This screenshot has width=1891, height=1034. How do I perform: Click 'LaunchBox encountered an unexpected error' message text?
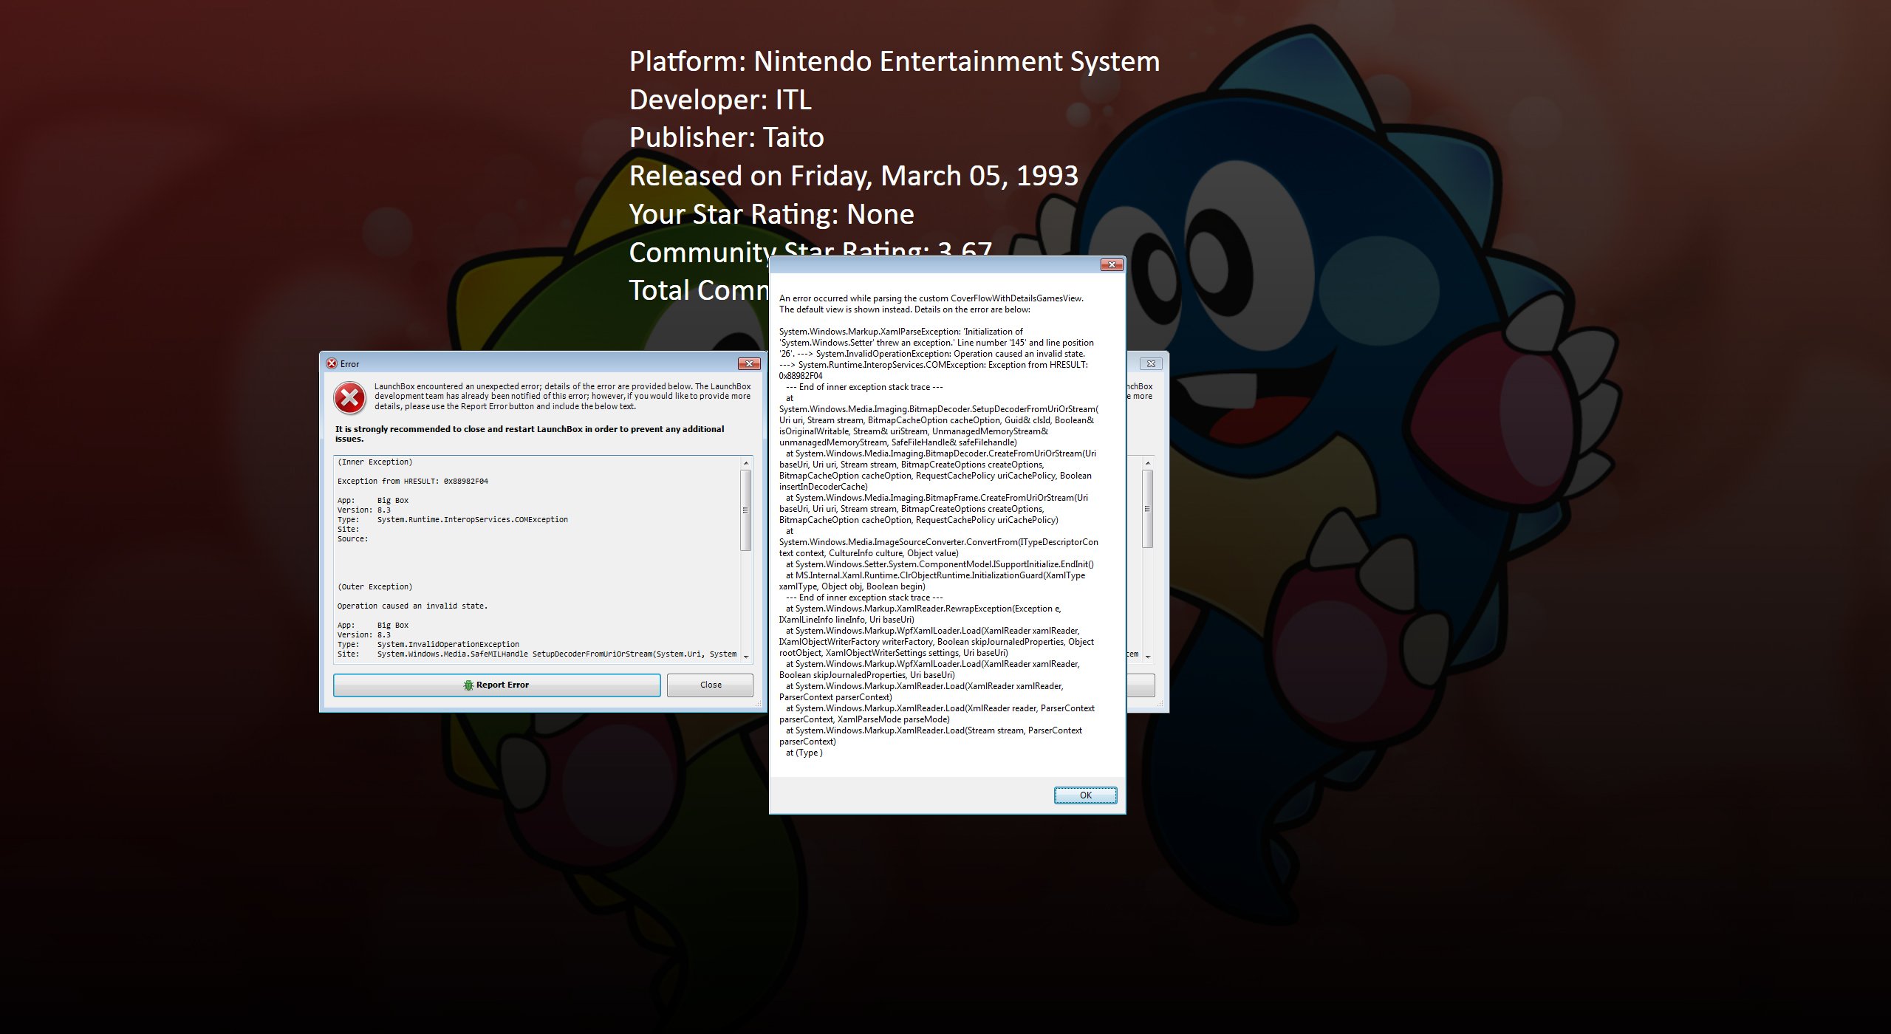click(x=562, y=396)
